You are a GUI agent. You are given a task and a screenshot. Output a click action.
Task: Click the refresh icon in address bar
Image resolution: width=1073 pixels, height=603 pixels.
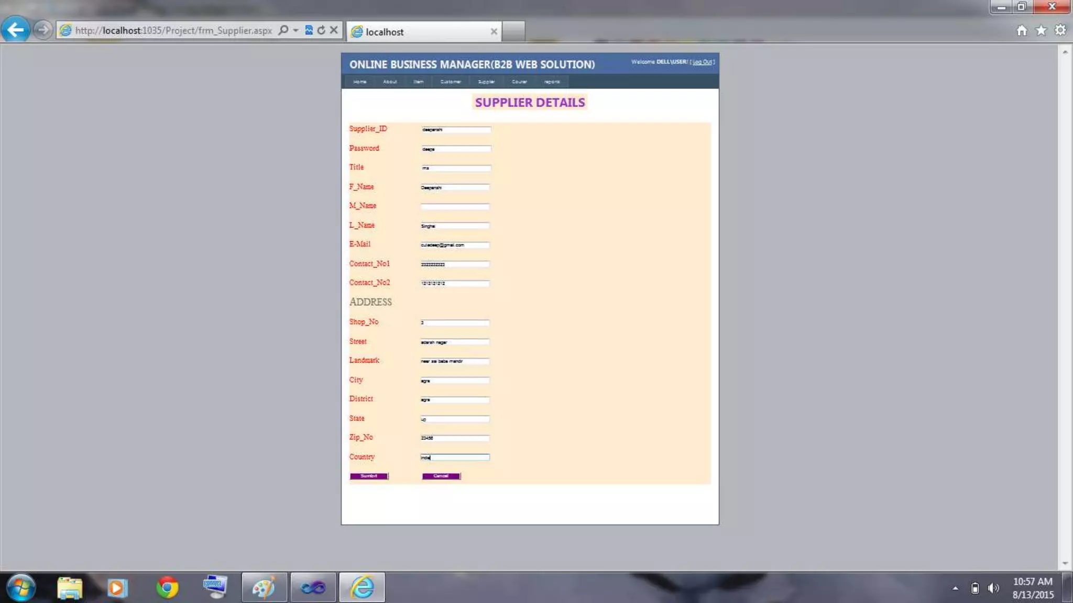click(x=321, y=30)
